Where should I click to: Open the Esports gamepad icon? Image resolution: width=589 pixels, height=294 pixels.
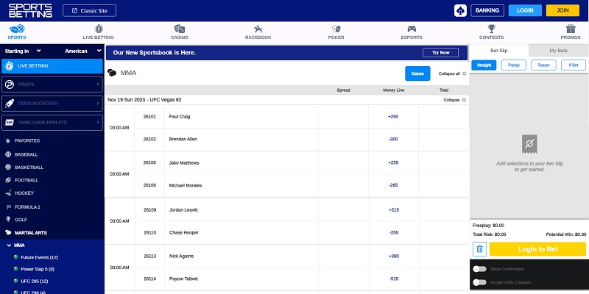pos(412,29)
